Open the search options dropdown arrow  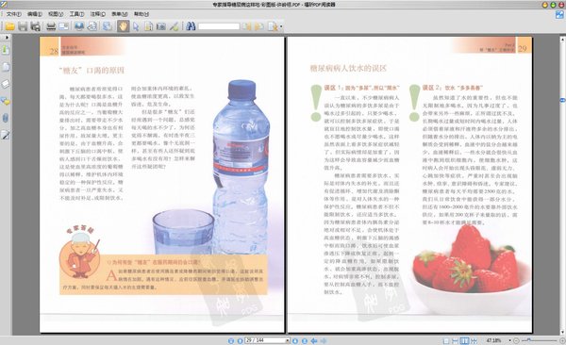pos(281,26)
